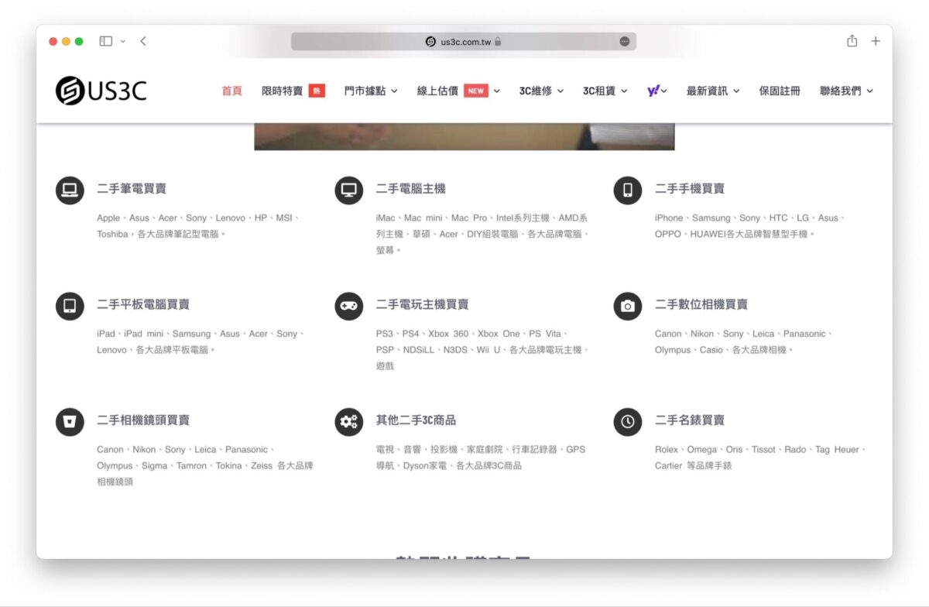Click the description ending with 各大品牌相機

(x=744, y=341)
